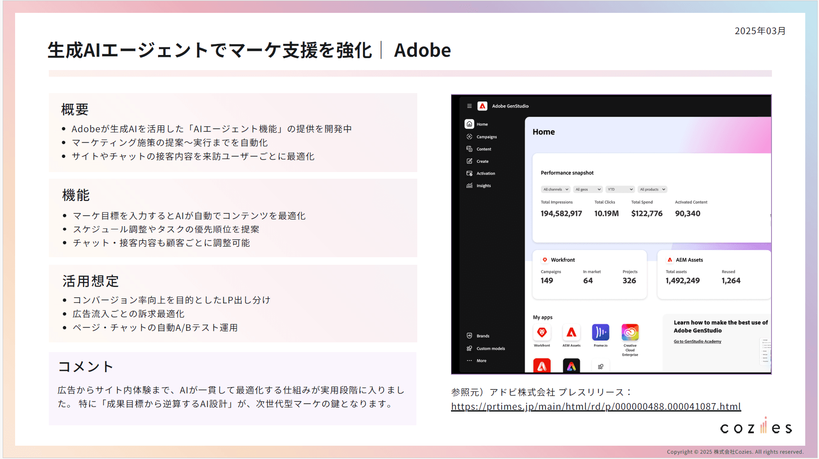819x459 pixels.
Task: Open the Custom models icon in sidebar
Action: pyautogui.click(x=469, y=348)
